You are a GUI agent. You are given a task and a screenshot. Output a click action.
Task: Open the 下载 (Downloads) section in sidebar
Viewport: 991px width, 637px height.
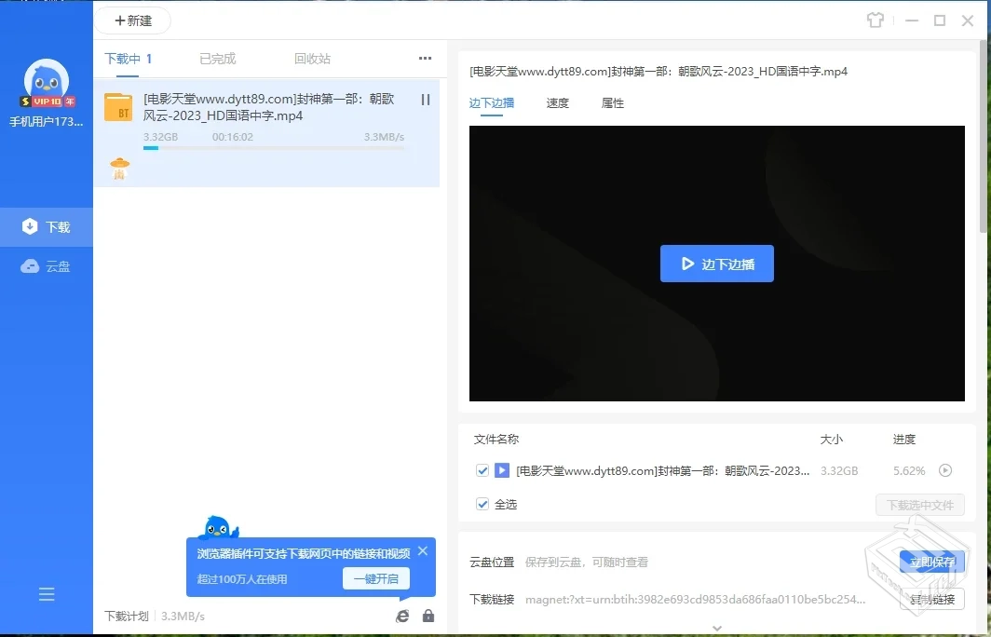(x=47, y=226)
